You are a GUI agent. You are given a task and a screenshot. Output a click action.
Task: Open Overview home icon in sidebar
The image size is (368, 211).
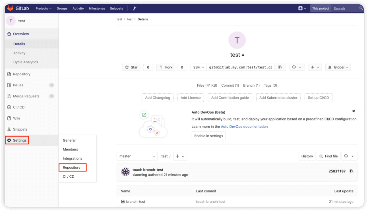[9, 34]
